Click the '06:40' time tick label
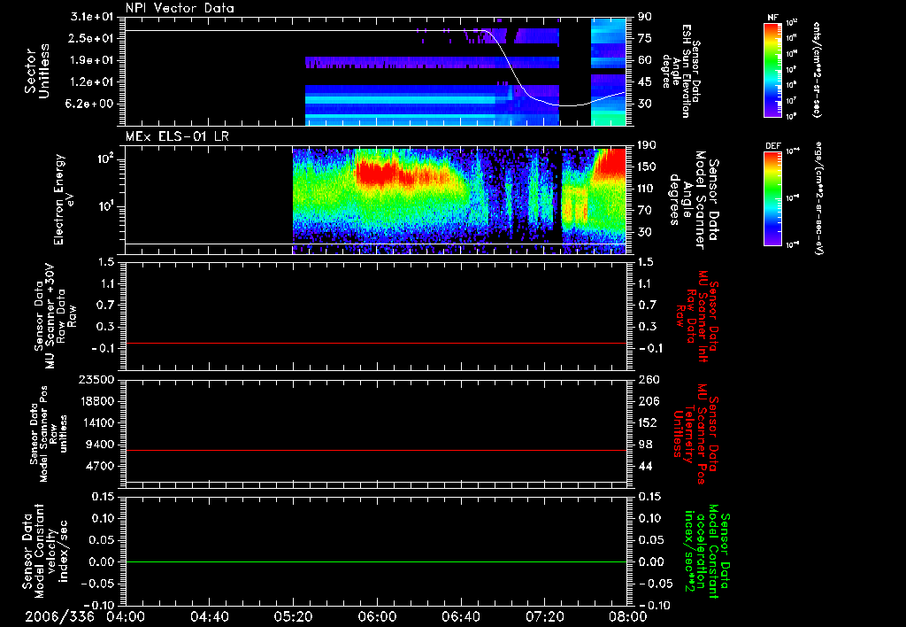906x627 pixels. pyautogui.click(x=461, y=616)
